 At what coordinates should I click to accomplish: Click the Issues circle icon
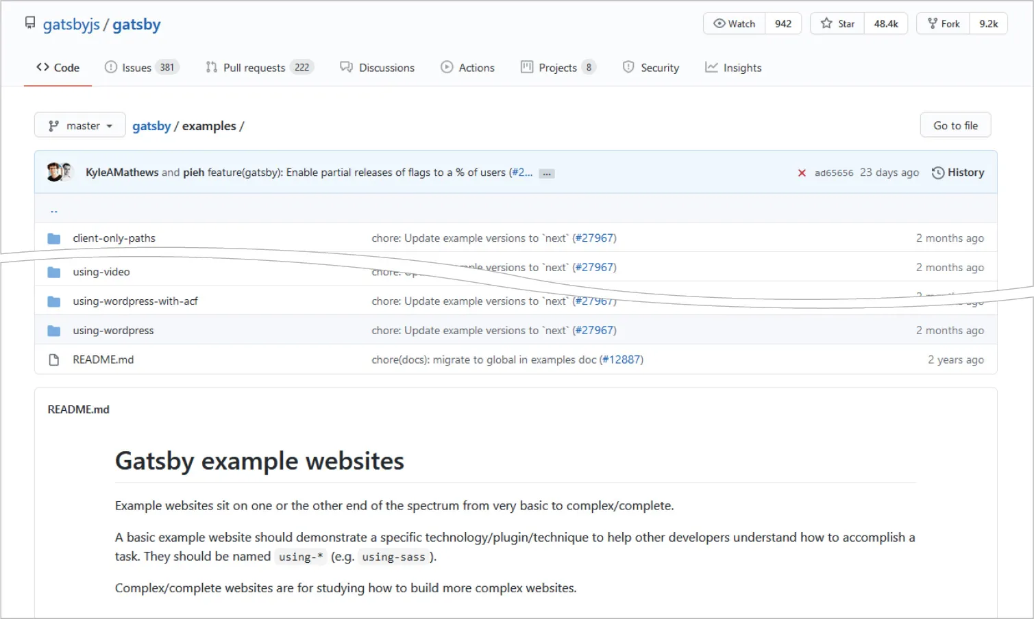pyautogui.click(x=110, y=67)
